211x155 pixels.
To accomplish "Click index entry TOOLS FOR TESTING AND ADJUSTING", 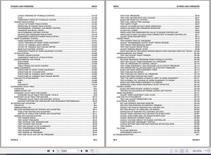I will [x=34, y=112].
